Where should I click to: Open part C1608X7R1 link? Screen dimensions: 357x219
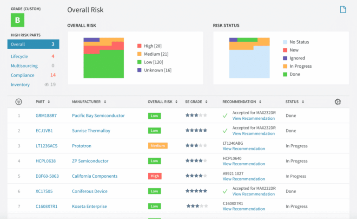[46, 206]
